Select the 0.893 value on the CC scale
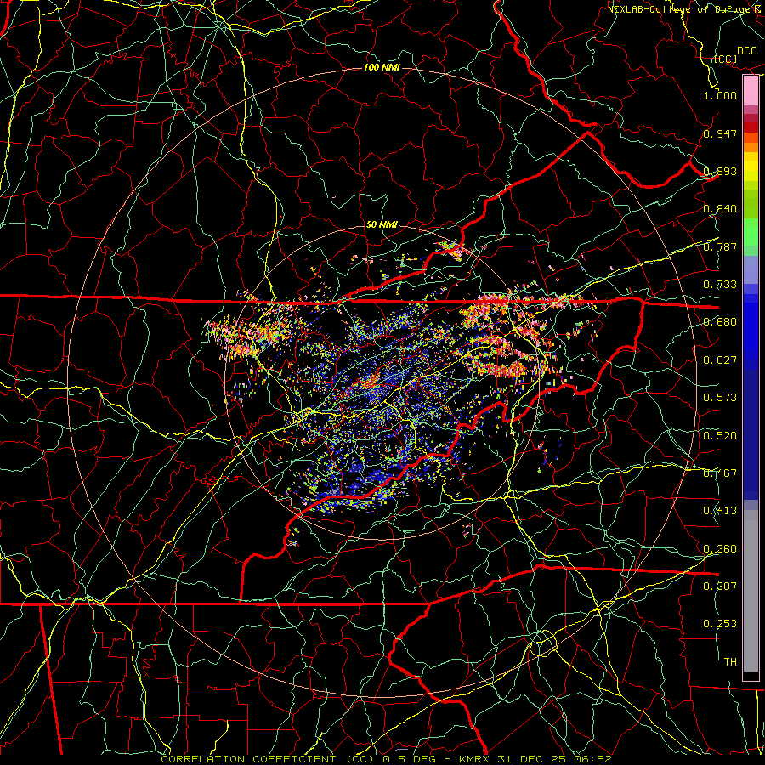This screenshot has height=765, width=765. click(x=720, y=171)
